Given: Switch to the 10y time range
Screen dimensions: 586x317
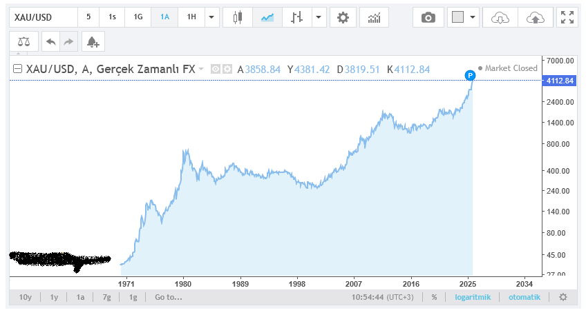Looking at the screenshot, I should (26, 297).
